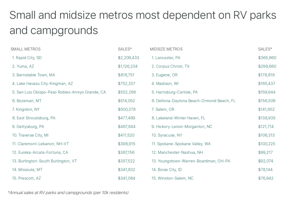This screenshot has height=198, width=284.
Task: Select '2. Corpus Christi, TX'
Action: [171, 66]
